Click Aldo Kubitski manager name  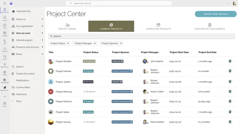[157, 122]
